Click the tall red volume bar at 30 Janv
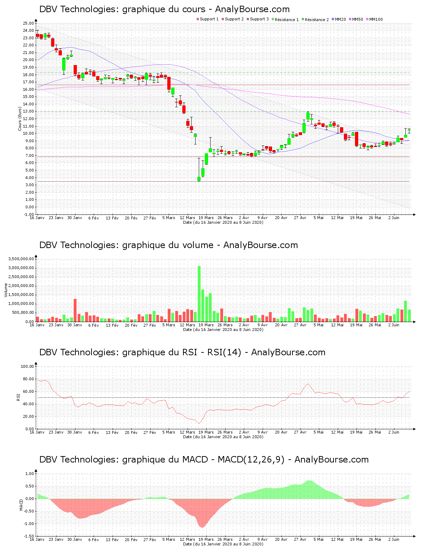Viewport: 429px width, 554px height. point(75,310)
